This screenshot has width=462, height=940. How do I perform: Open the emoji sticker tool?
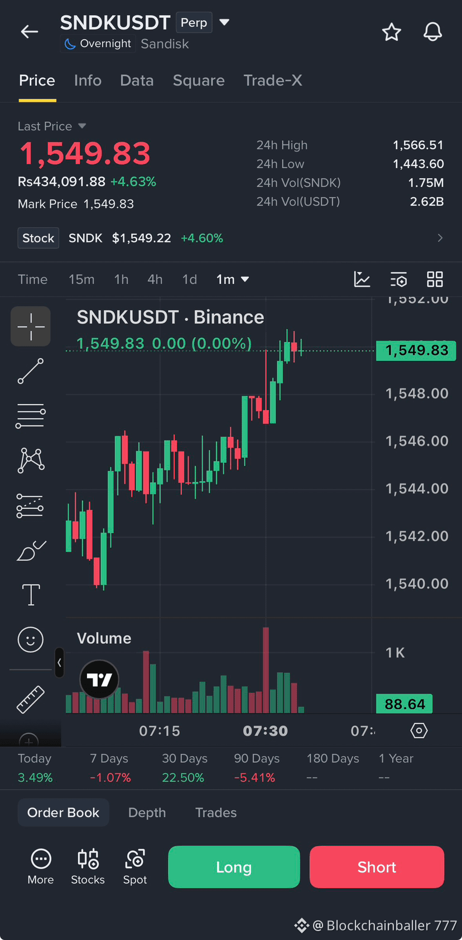[x=31, y=639]
